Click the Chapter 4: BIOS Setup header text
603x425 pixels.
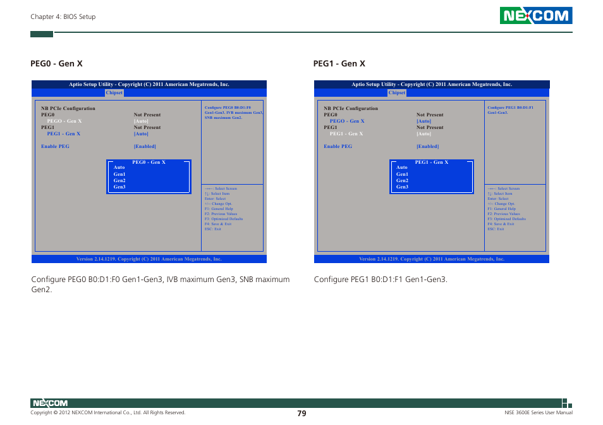coord(63,16)
